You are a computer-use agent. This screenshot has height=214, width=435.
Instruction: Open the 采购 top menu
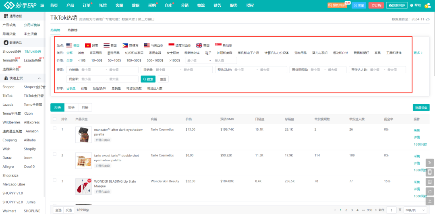click(x=152, y=5)
